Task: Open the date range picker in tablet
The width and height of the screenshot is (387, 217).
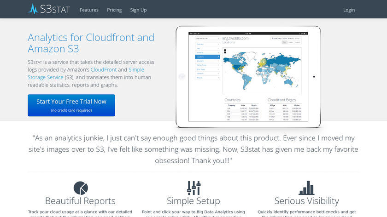Action: point(286,39)
